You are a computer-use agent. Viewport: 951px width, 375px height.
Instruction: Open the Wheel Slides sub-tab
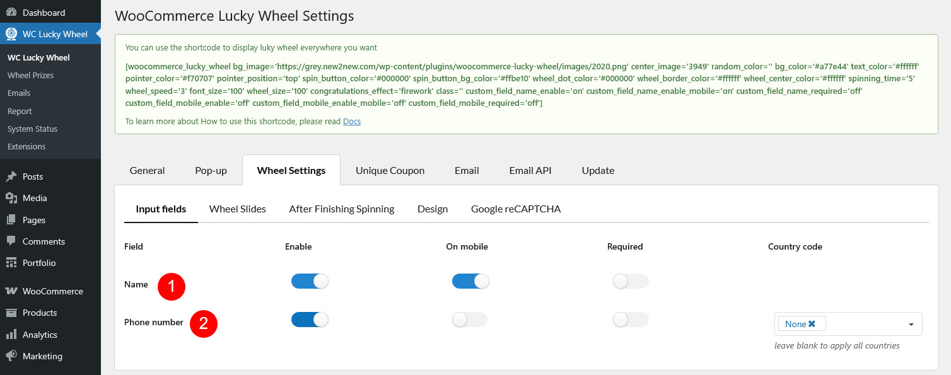tap(237, 209)
